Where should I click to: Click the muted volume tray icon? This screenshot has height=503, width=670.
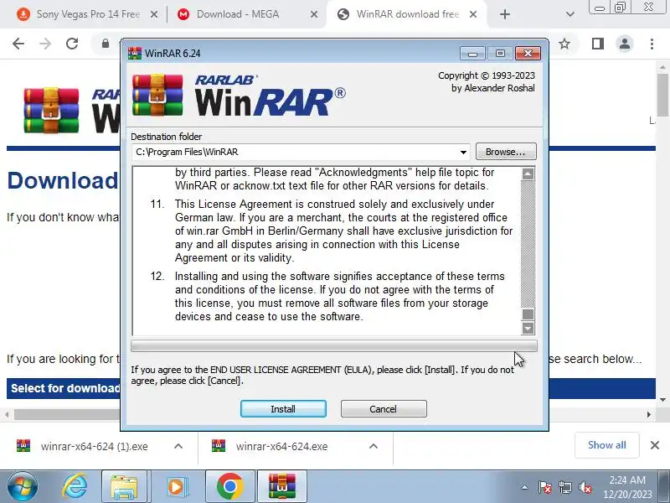(585, 487)
